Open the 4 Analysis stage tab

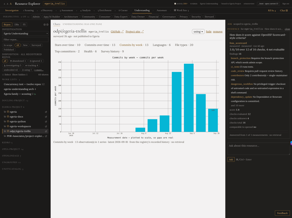pyautogui.click(x=85, y=11)
